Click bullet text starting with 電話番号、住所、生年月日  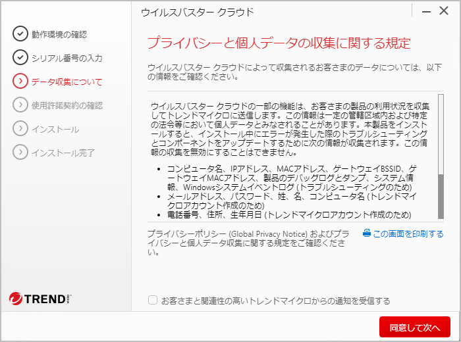(x=289, y=215)
